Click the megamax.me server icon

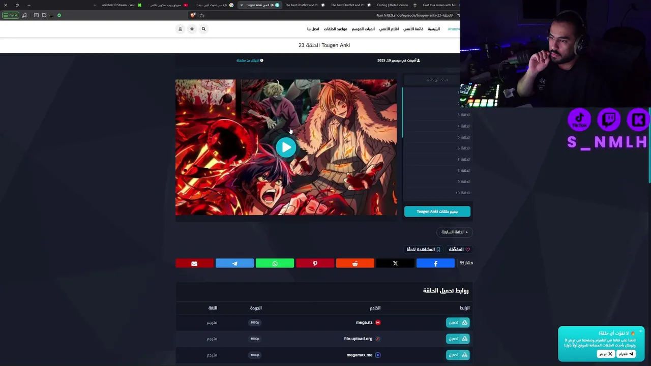[378, 355]
